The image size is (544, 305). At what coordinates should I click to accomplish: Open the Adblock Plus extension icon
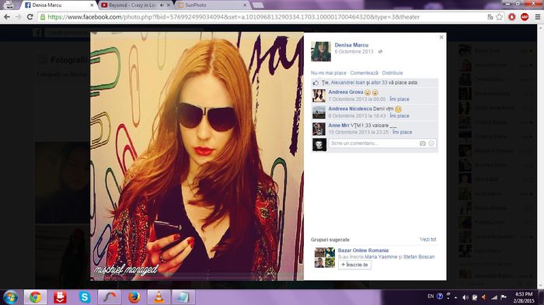(525, 17)
